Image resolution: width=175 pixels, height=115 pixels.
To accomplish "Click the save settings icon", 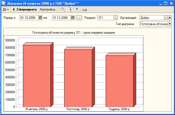I will (69, 9).
